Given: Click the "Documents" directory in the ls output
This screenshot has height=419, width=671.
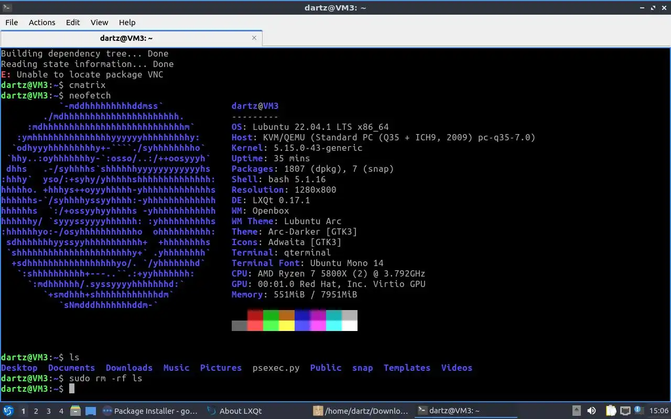Looking at the screenshot, I should pyautogui.click(x=72, y=368).
